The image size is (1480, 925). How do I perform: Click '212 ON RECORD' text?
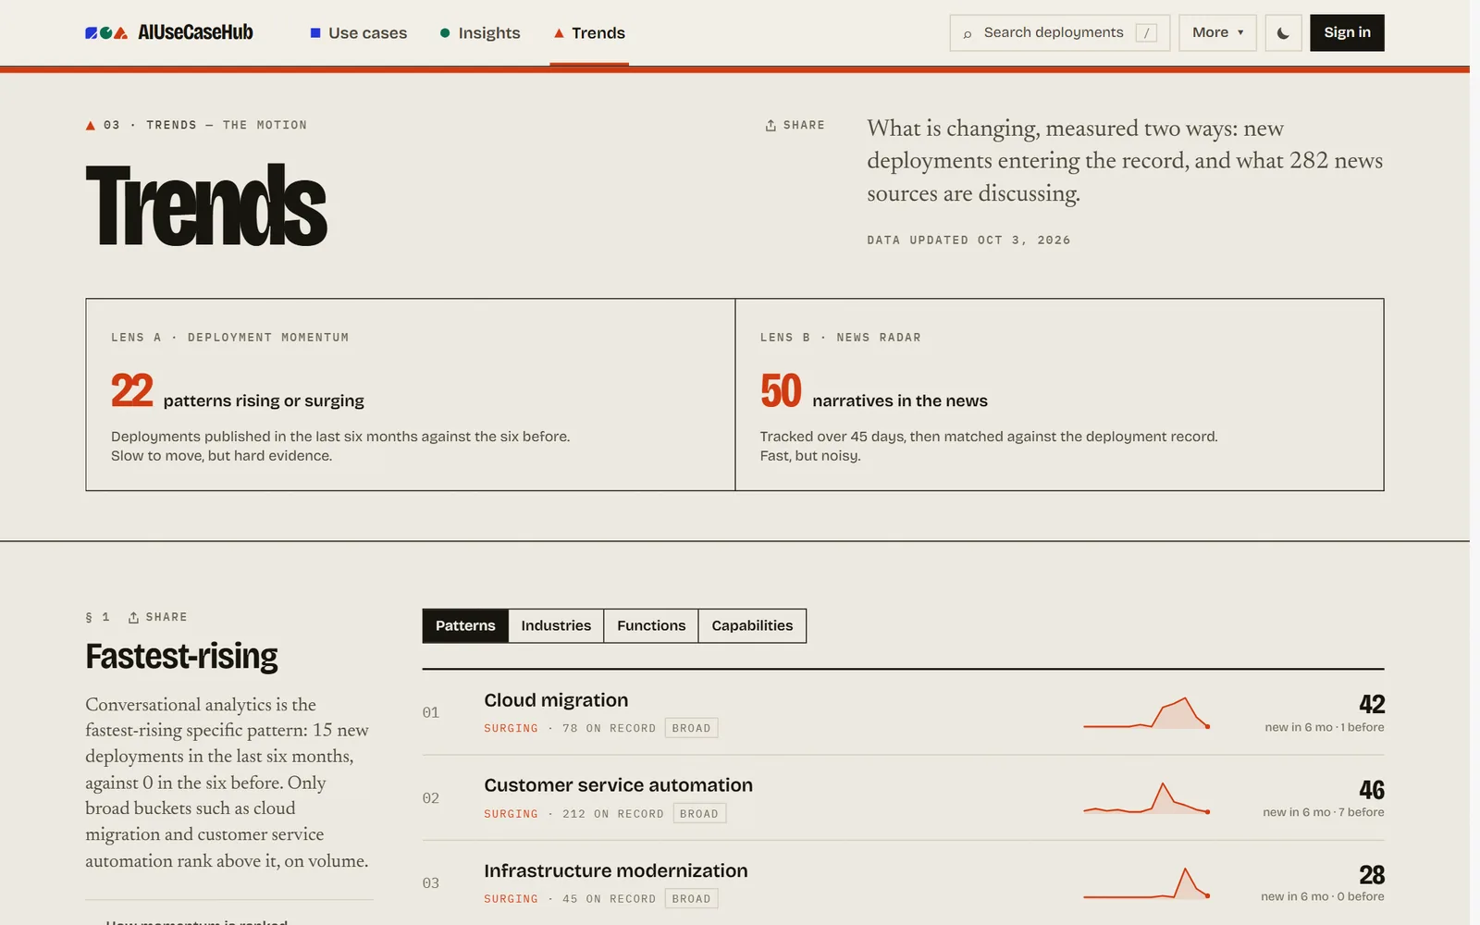click(x=613, y=814)
